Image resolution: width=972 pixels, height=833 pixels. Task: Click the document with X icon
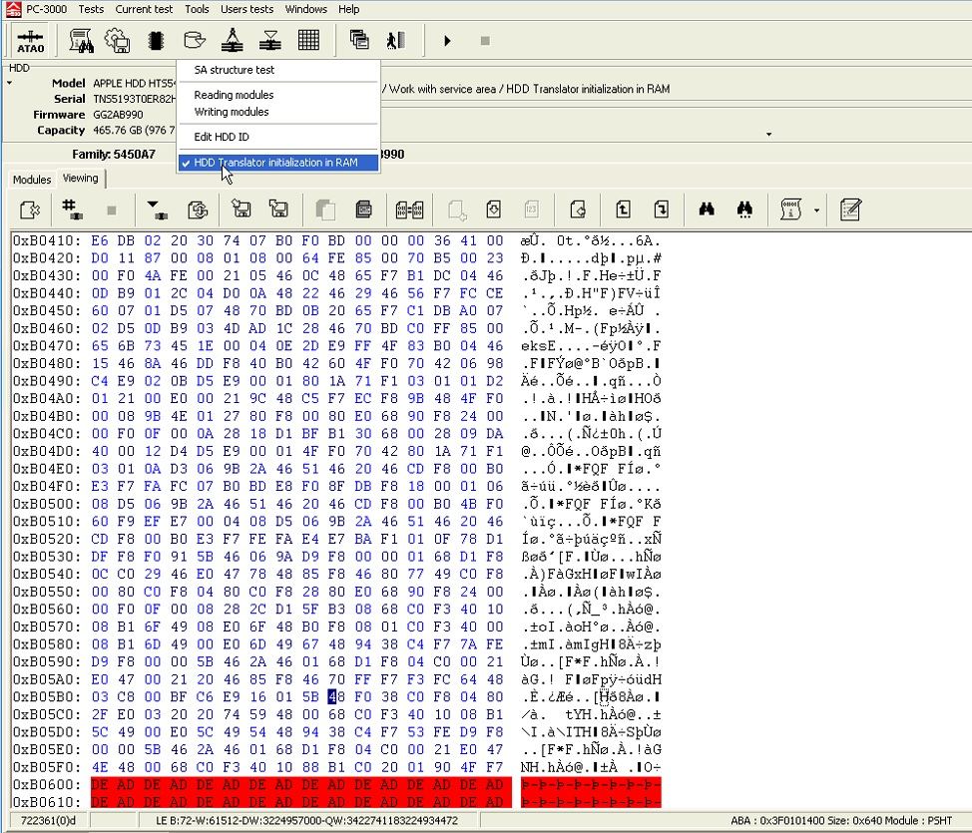[x=30, y=210]
